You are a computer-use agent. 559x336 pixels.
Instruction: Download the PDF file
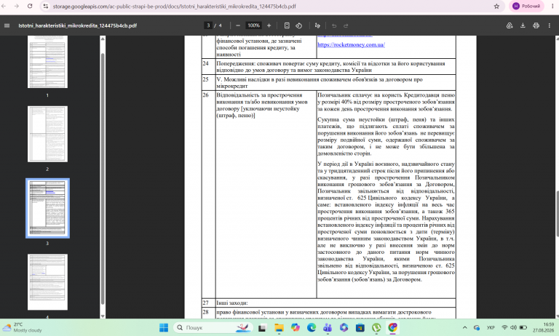523,25
